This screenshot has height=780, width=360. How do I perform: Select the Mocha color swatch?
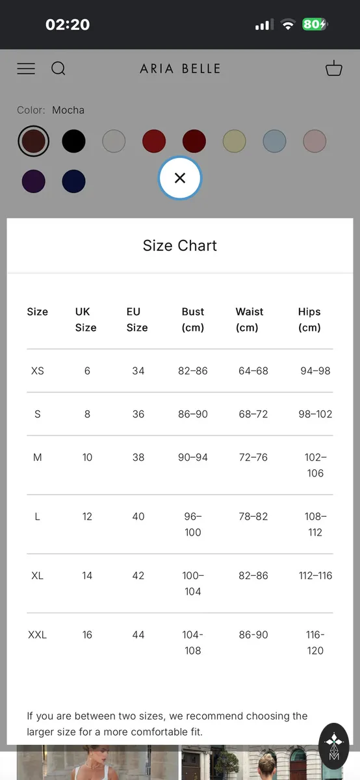(33, 141)
